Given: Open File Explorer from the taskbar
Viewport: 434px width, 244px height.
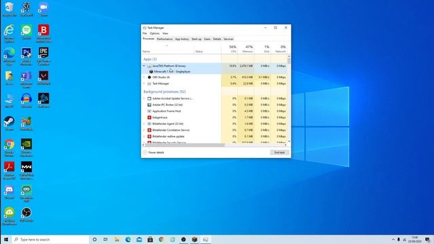Looking at the screenshot, I should (117, 239).
